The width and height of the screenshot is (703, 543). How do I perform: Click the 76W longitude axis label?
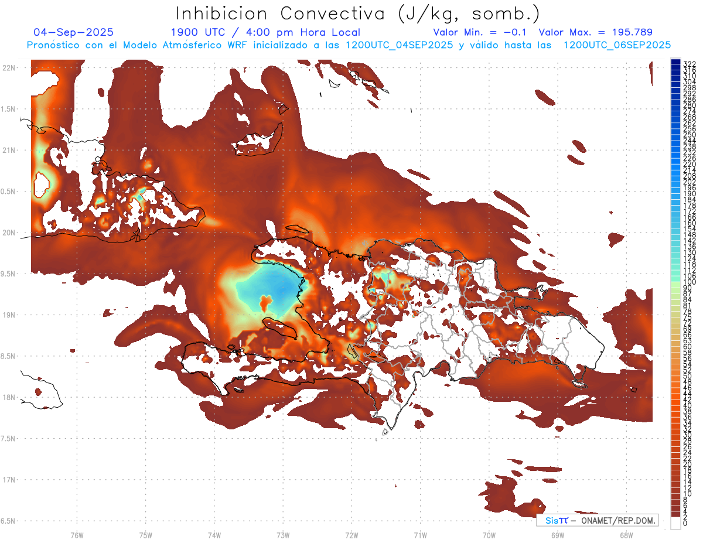click(77, 535)
